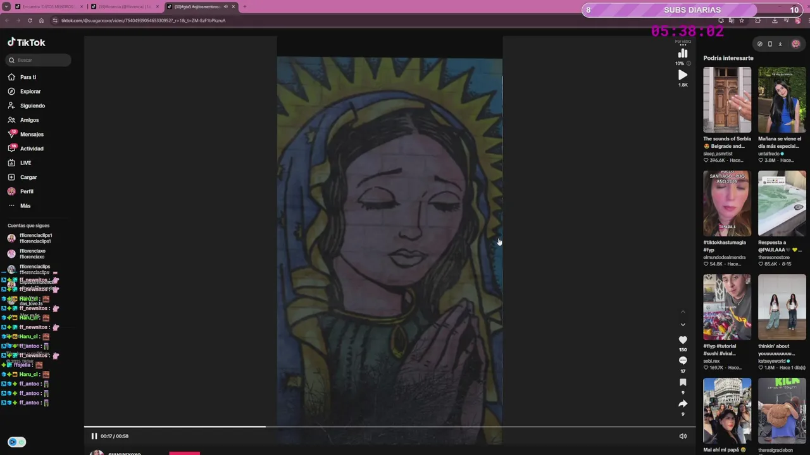Click the phone app icon in the top-right pill

click(770, 44)
